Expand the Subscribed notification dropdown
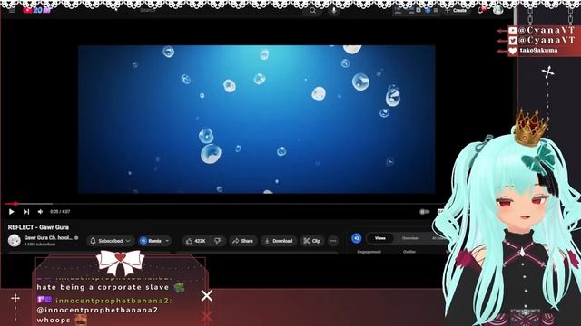 [x=111, y=241]
